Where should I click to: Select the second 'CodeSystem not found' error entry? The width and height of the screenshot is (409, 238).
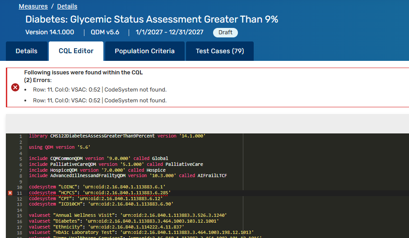[99, 101]
